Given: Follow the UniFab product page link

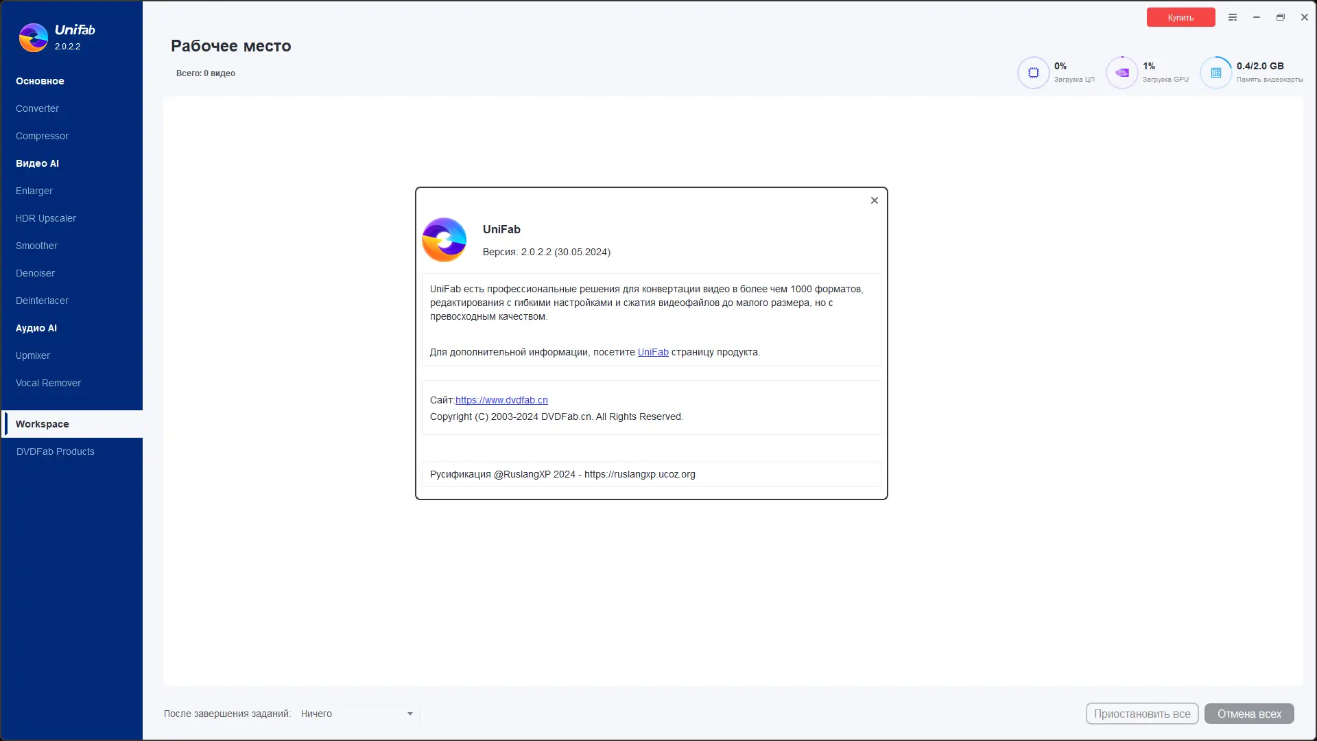Looking at the screenshot, I should (653, 352).
